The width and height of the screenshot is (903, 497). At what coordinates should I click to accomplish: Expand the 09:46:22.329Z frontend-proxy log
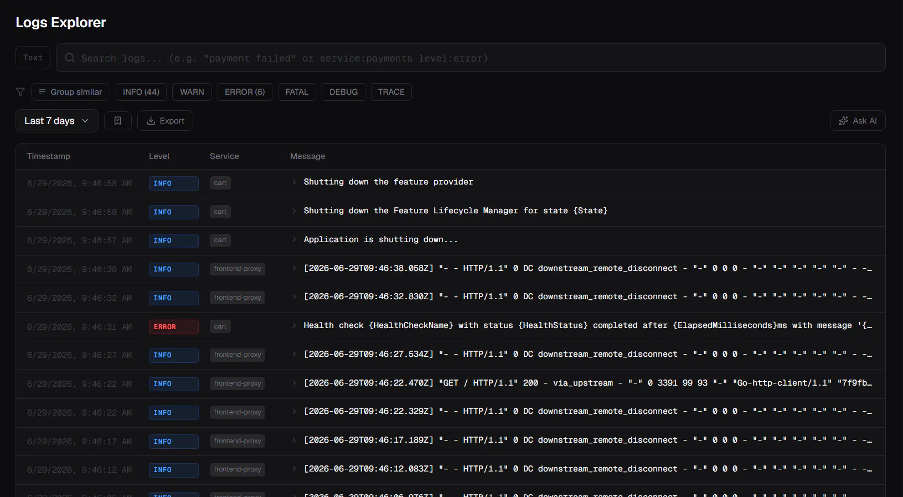tap(294, 411)
